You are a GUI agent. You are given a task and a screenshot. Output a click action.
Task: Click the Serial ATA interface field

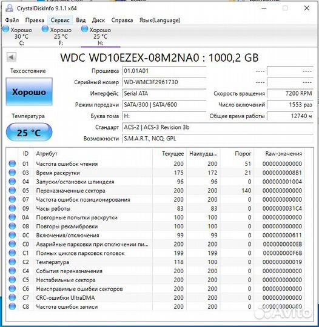(164, 93)
